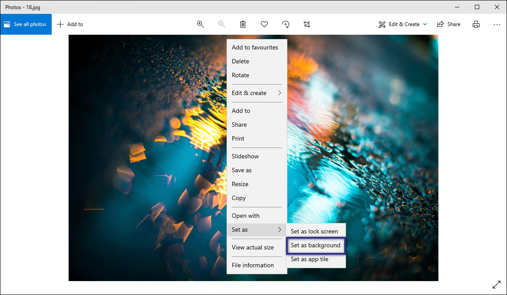The image size is (507, 295).
Task: Mark the photo as favourite with the heart
Action: (x=264, y=24)
